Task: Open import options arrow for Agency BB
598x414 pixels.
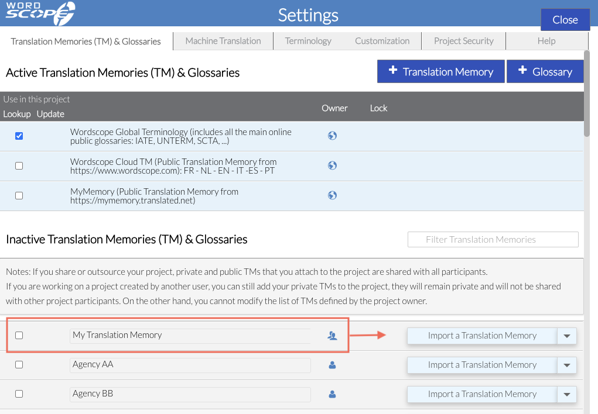Action: 566,394
